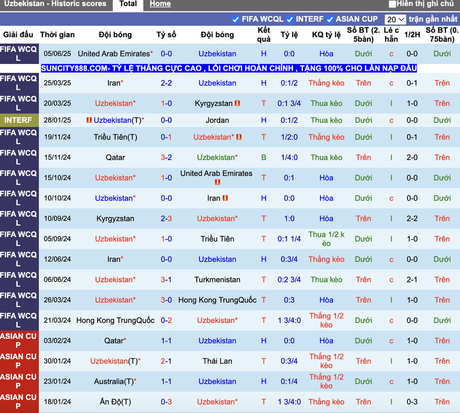Image resolution: width=460 pixels, height=413 pixels.
Task: Click the 'Kết quả' column header
Action: pyautogui.click(x=264, y=35)
